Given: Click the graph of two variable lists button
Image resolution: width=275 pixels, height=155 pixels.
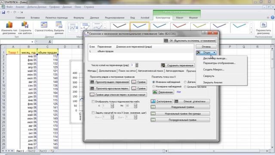Looking at the screenshot, I should click(x=118, y=95).
